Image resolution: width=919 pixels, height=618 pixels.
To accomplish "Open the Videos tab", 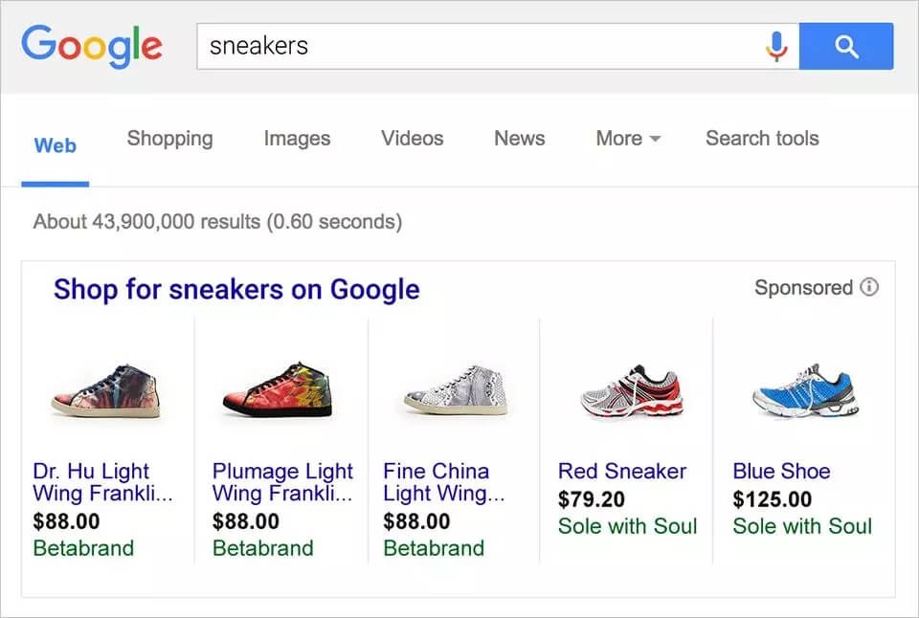I will click(412, 139).
